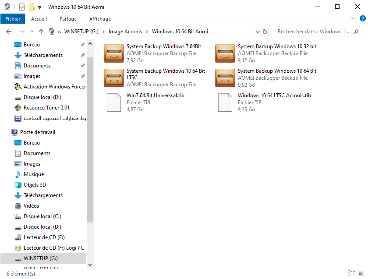Click pin icon next to Téléchargements

83,55
